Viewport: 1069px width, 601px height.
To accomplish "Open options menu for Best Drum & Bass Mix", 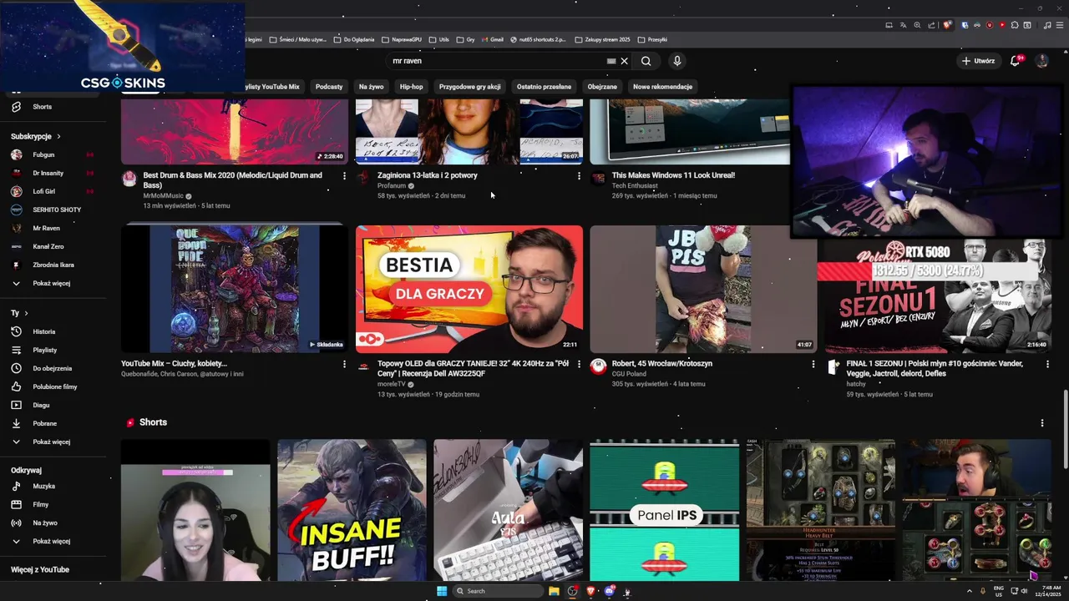I will [x=344, y=176].
